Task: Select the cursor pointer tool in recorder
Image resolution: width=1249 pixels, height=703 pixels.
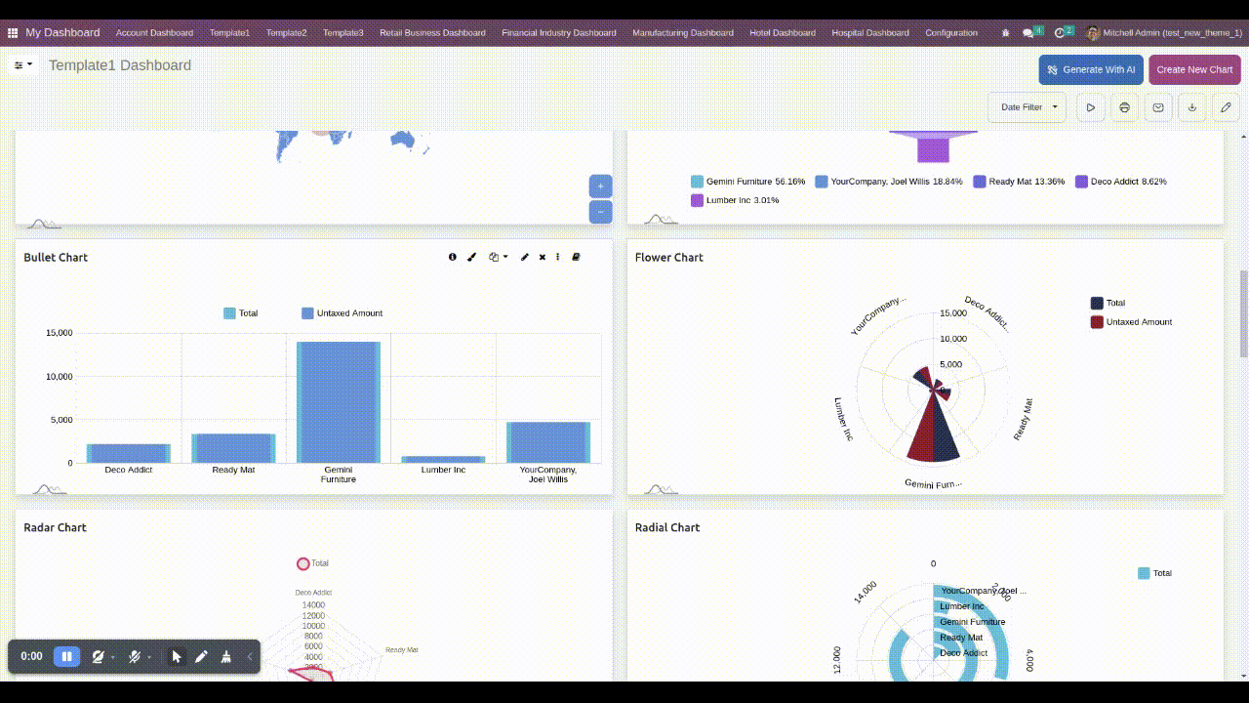Action: point(177,656)
